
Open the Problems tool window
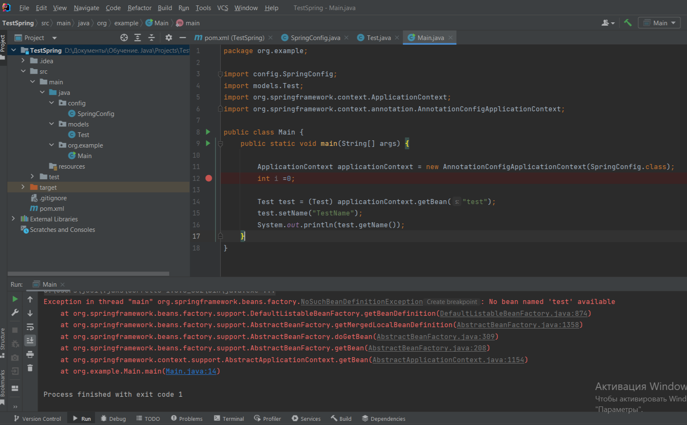(187, 419)
